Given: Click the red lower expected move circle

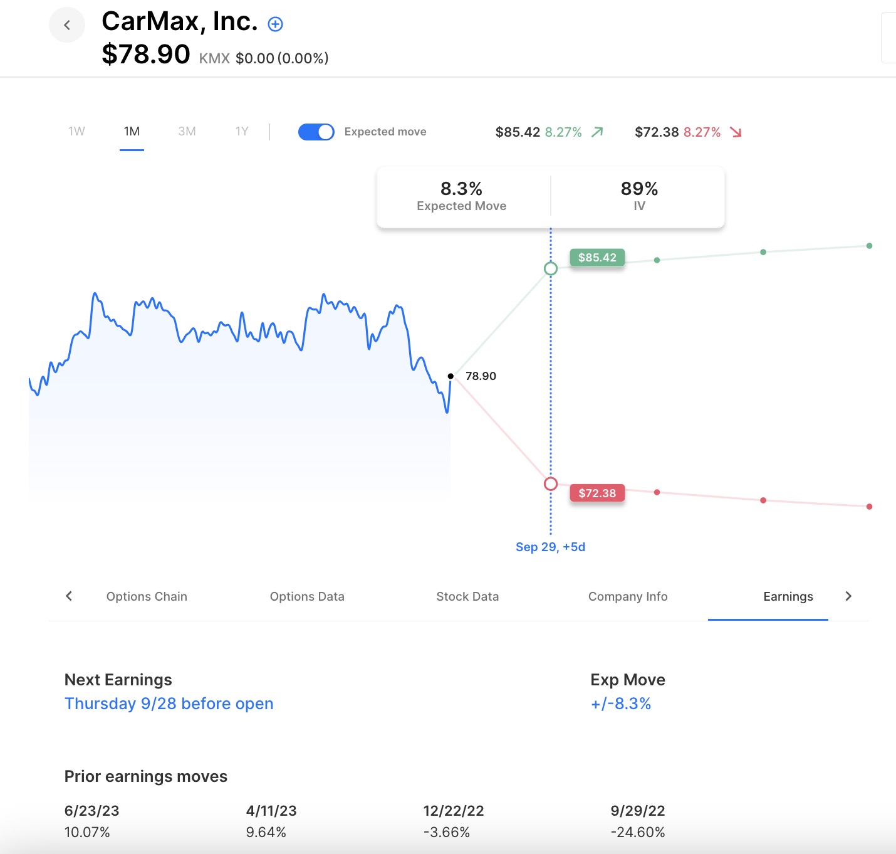Looking at the screenshot, I should (551, 484).
